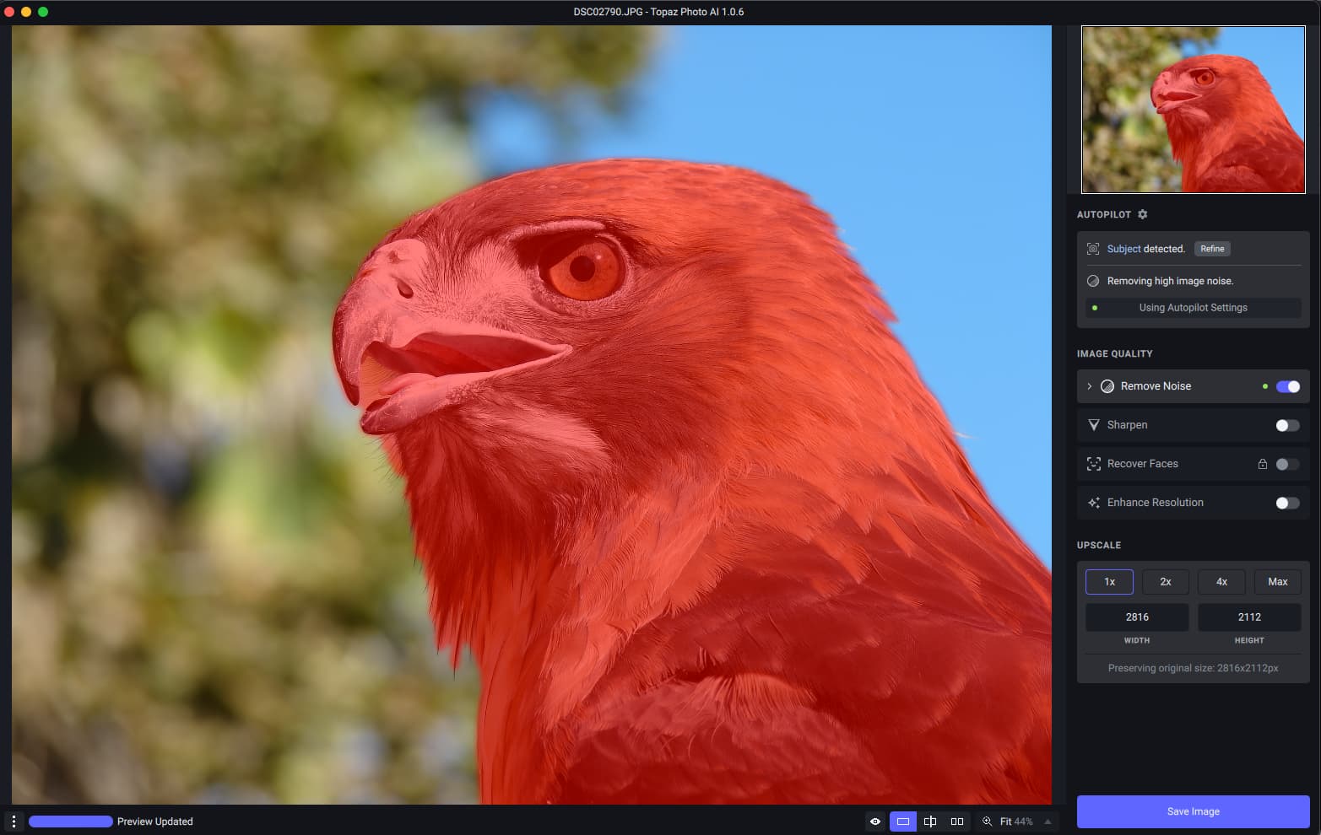Enable the Sharpen toggle

click(x=1287, y=425)
